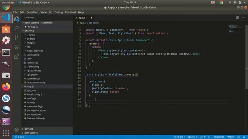Split the editor to the right
Viewport: 248px width, 139px height.
coord(238,18)
